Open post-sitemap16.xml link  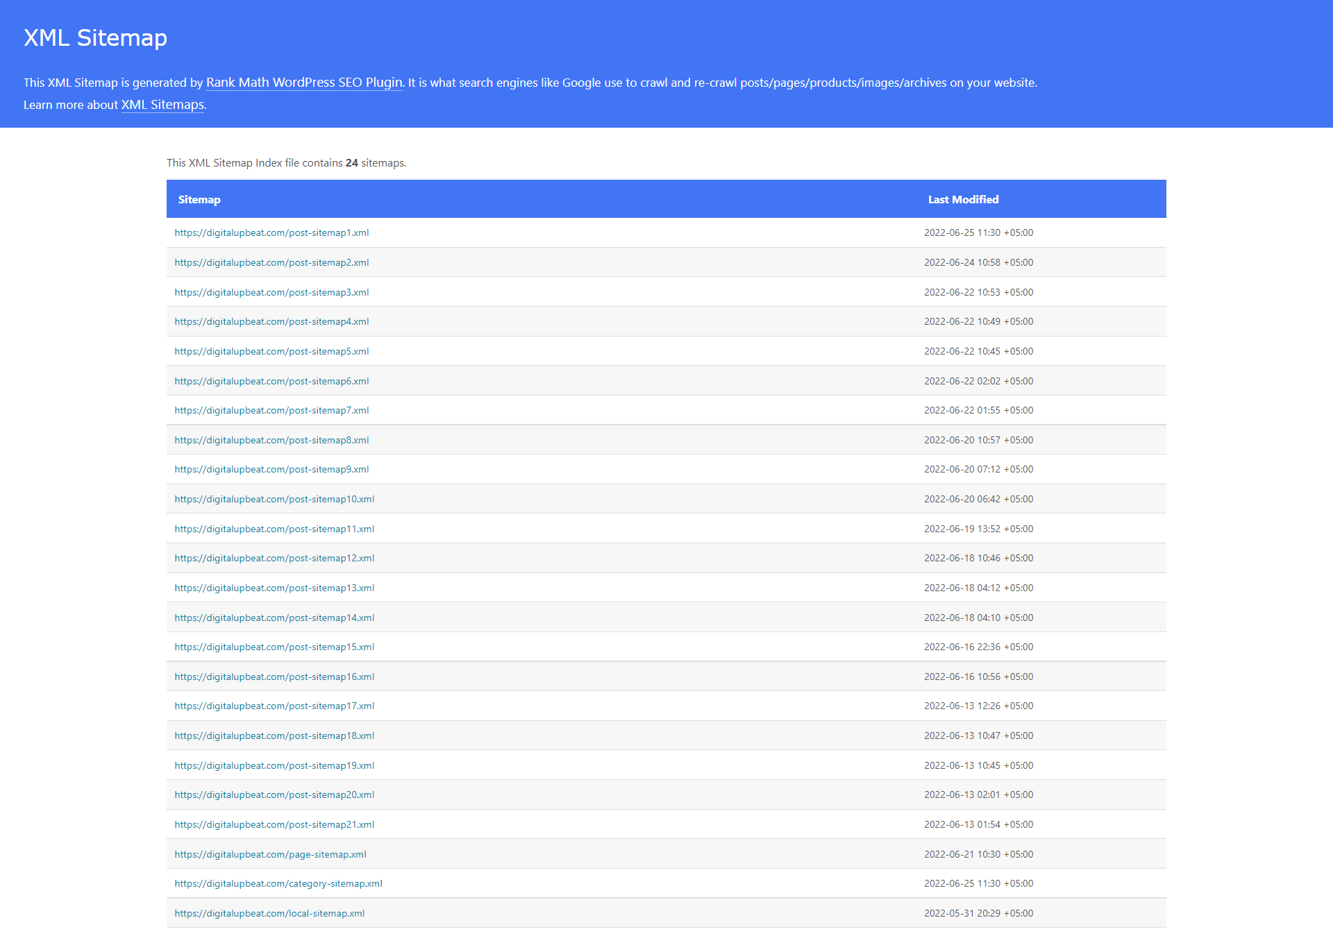coord(274,677)
